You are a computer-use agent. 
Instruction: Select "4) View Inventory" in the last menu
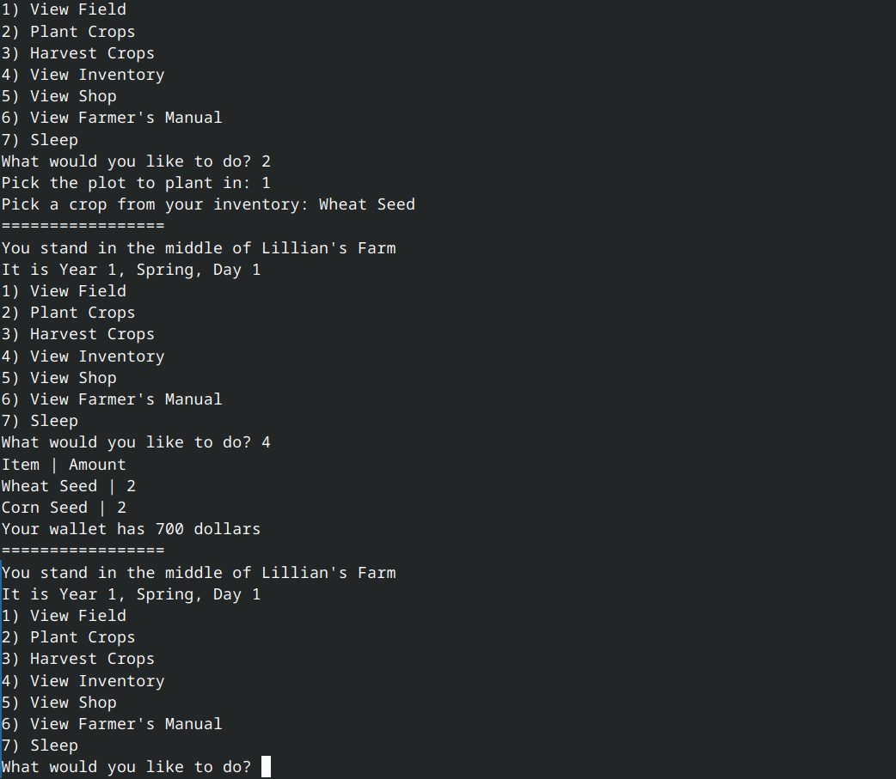[x=83, y=681]
